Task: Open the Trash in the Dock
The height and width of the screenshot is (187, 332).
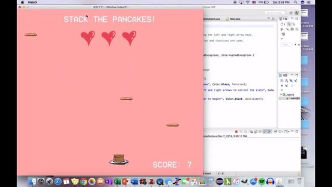Action: [300, 181]
